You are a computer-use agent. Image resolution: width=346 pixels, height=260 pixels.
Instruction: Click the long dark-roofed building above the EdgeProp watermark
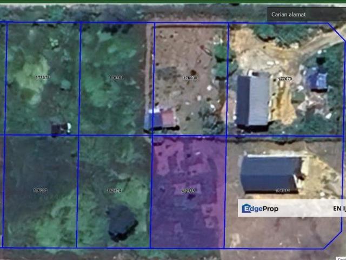(269, 172)
